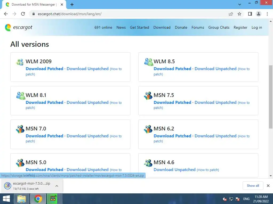This screenshot has height=204, width=273.
Task: Open Chrome three-dot menu
Action: point(267,14)
